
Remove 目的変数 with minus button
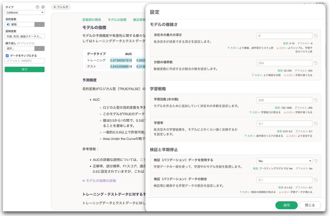click(40, 24)
